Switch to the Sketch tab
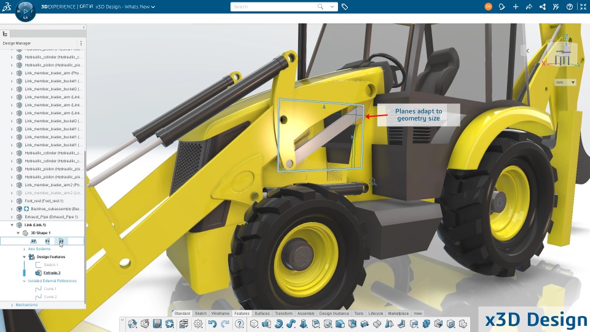 pos(201,313)
